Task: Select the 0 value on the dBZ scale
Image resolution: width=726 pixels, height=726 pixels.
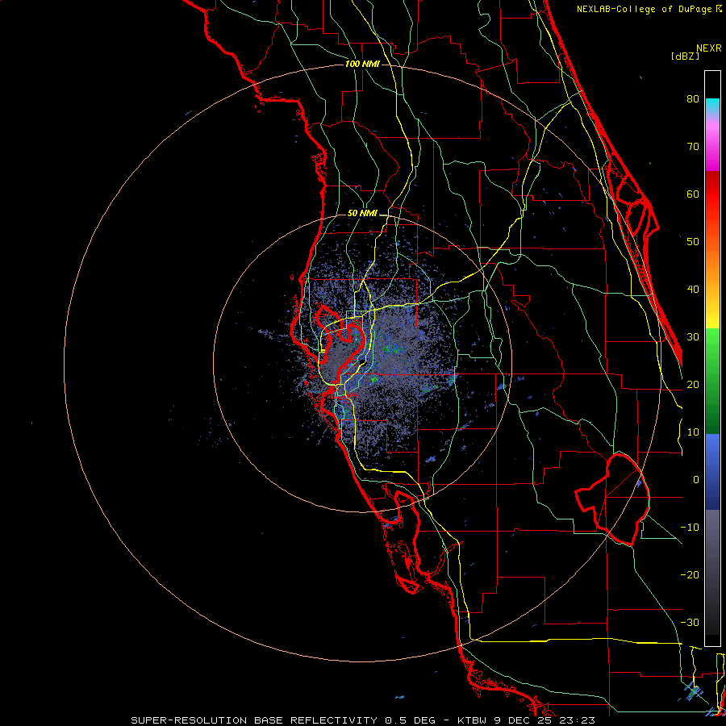Action: (x=696, y=480)
